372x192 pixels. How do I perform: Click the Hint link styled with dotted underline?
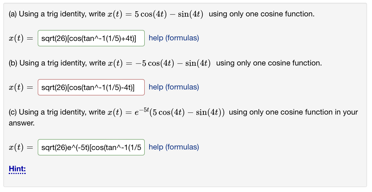coord(17,169)
